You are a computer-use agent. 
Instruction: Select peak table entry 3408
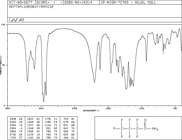(x=13, y=119)
